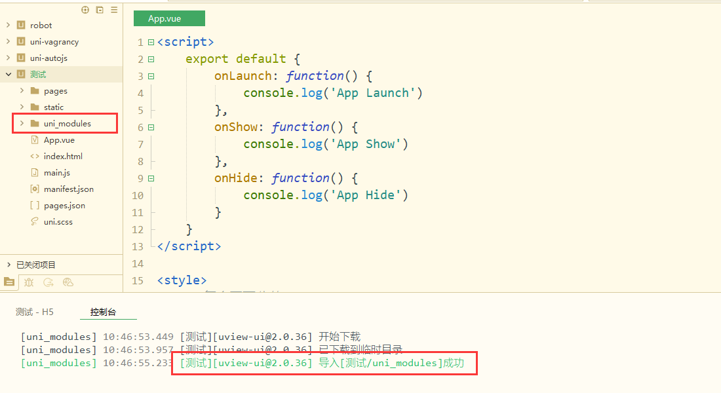Click the 已关闭项目 label

coord(36,265)
